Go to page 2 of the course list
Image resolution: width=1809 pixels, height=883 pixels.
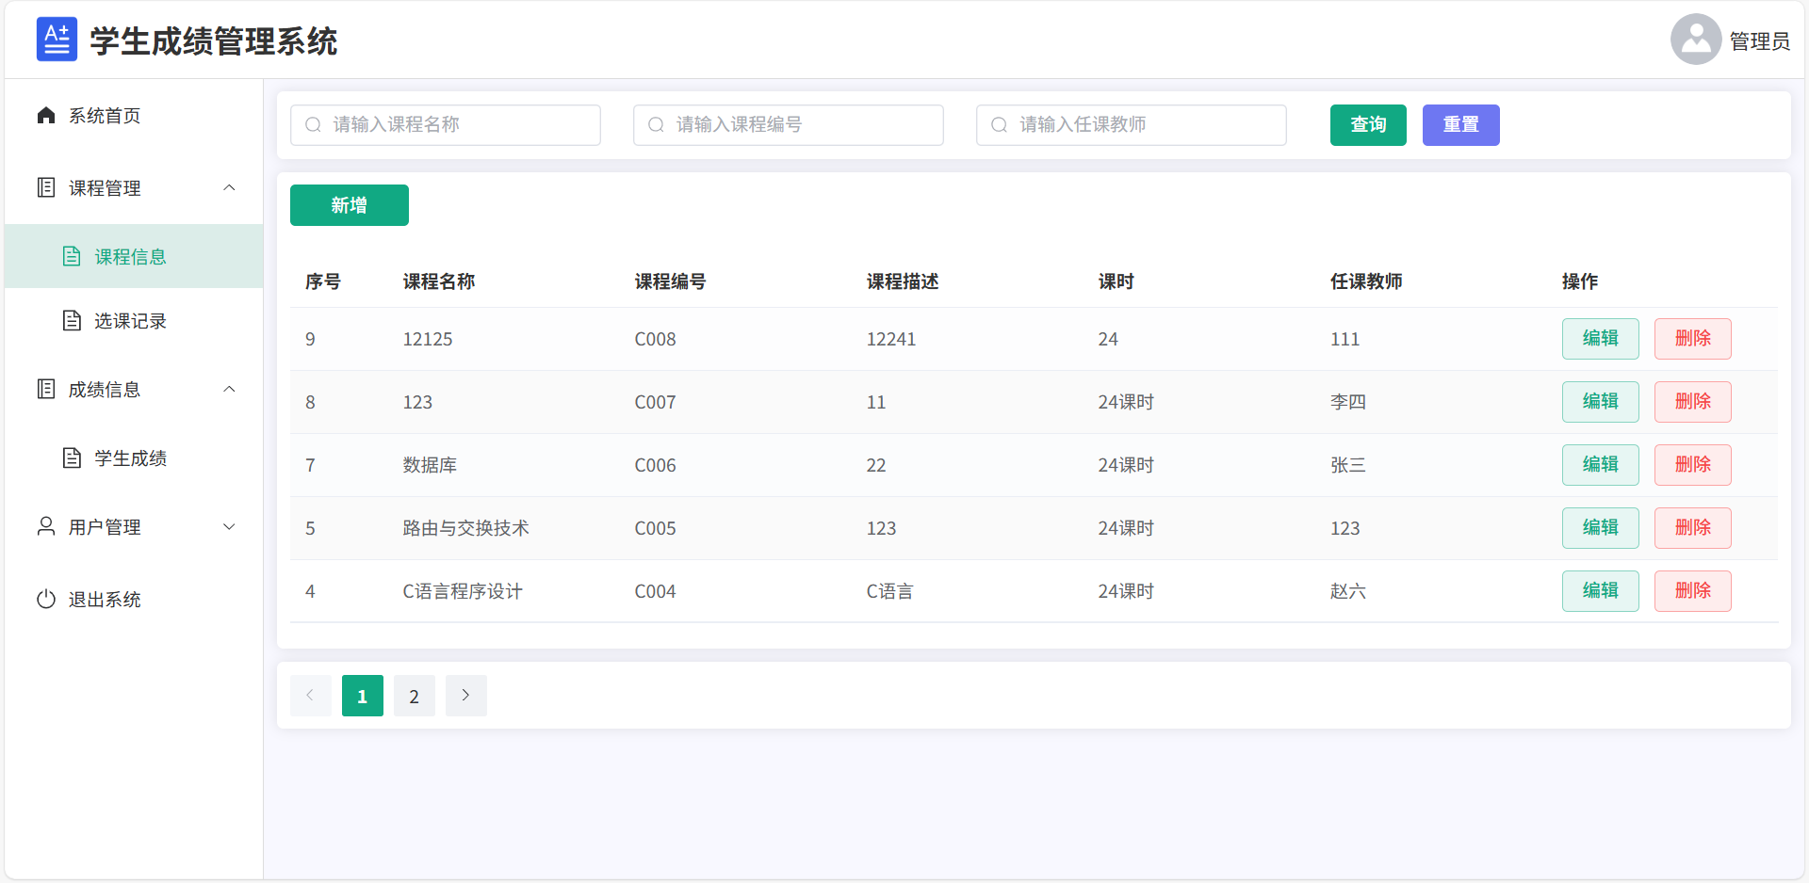click(x=414, y=696)
